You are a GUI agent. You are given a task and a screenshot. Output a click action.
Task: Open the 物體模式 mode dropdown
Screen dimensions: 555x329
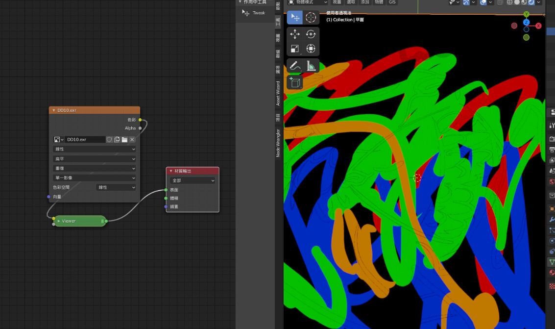pos(307,2)
